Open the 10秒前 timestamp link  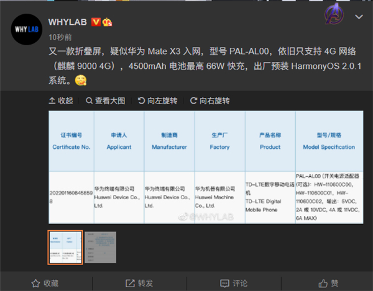[59, 37]
